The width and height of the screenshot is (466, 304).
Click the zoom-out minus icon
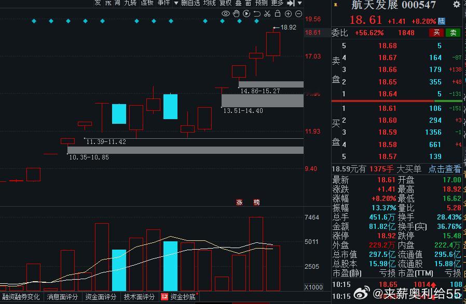pos(298,13)
